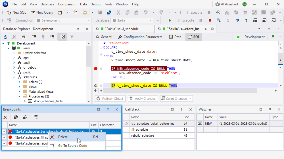The width and height of the screenshot is (284, 159).
Task: Click the Query History clock icon
Action: point(218,12)
